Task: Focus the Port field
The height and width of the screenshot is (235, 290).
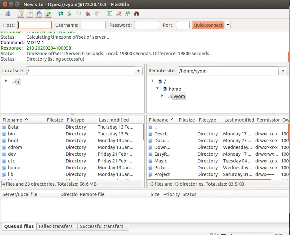Action: [183, 25]
